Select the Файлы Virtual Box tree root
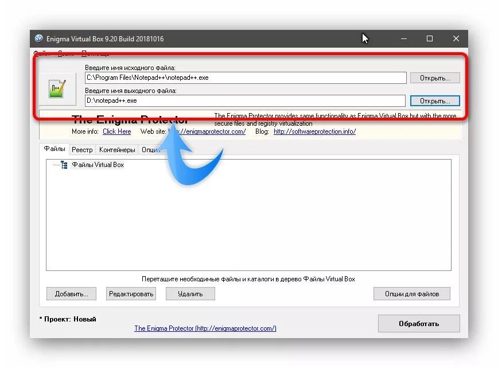Image resolution: width=498 pixels, height=368 pixels. tap(98, 165)
